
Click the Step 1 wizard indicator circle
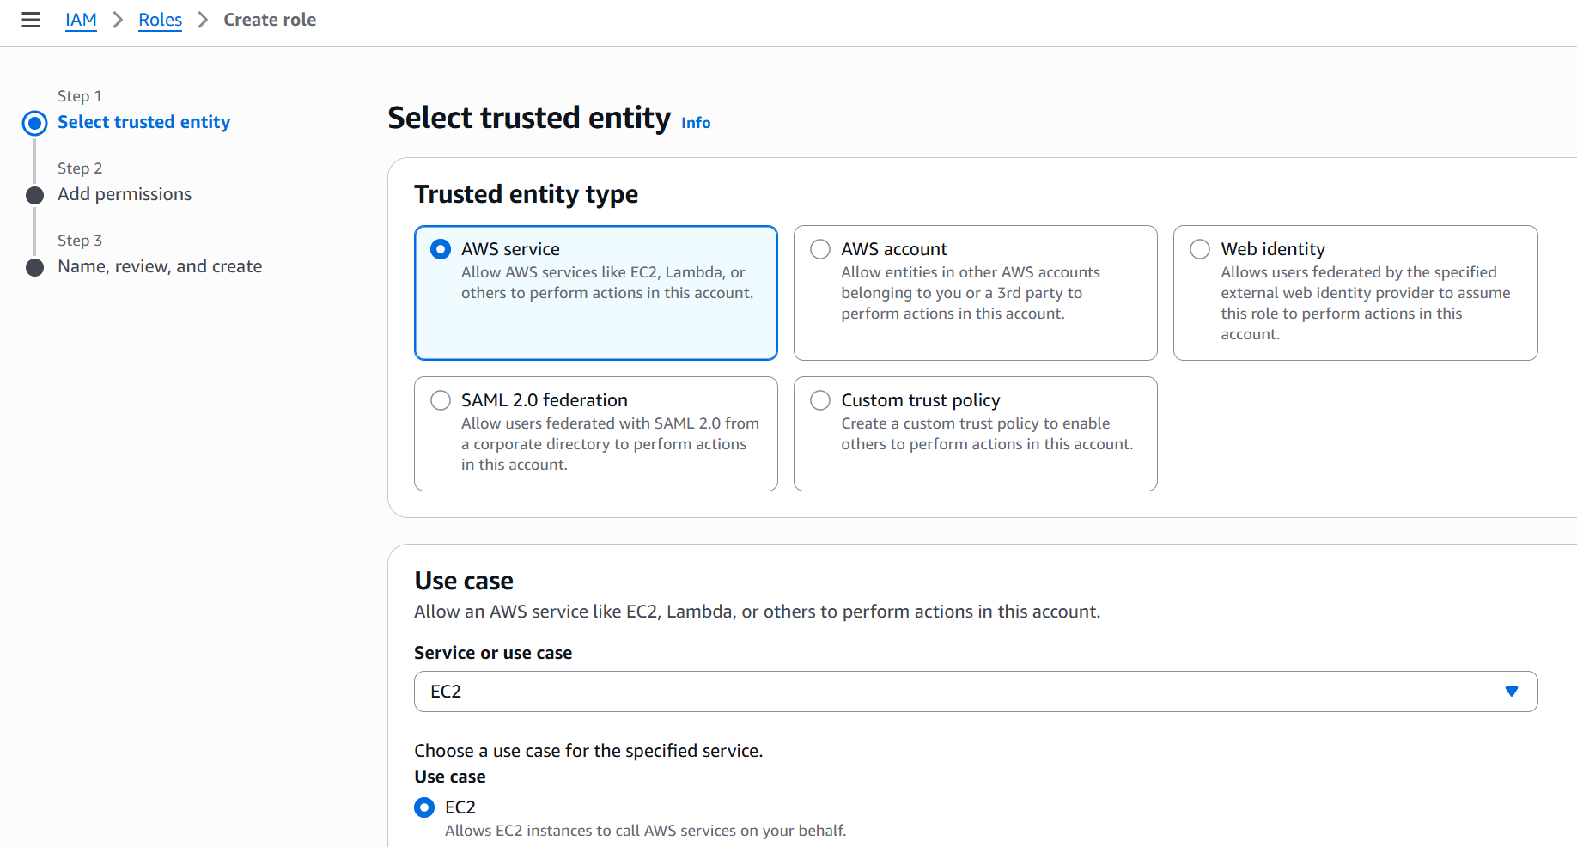(x=35, y=123)
